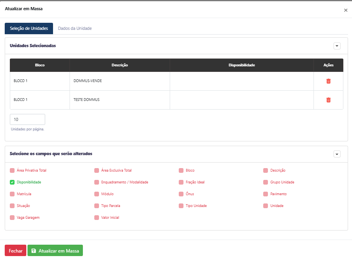Close the Atualizar em Massa dialog

[346, 10]
